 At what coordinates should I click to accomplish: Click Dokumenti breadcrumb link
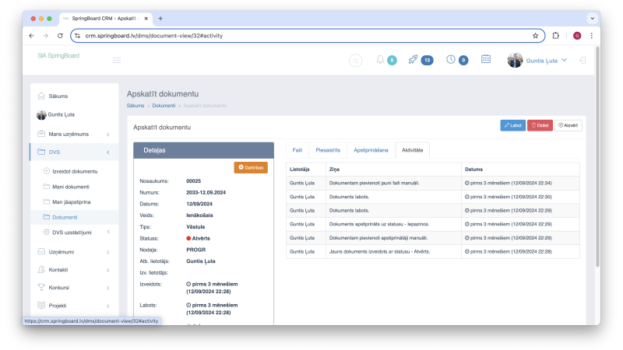click(x=164, y=106)
